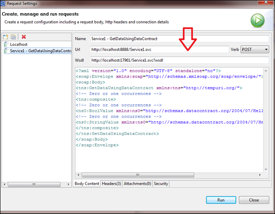Screen dimensions: 275x214
Task: Click inside the Url input field
Action: click(160, 50)
